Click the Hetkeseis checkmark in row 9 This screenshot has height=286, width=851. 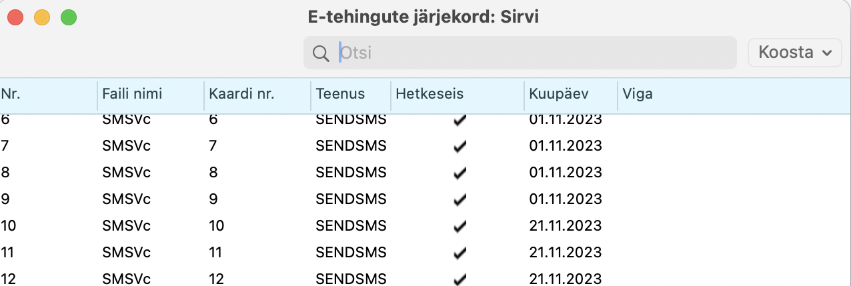point(459,199)
